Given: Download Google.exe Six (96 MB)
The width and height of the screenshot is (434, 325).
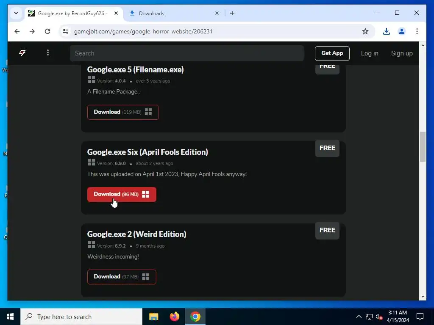Looking at the screenshot, I should 122,194.
